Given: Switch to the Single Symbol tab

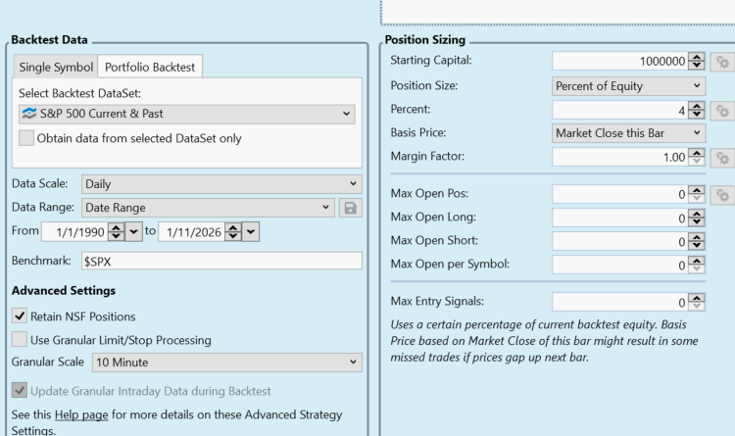Looking at the screenshot, I should click(56, 67).
